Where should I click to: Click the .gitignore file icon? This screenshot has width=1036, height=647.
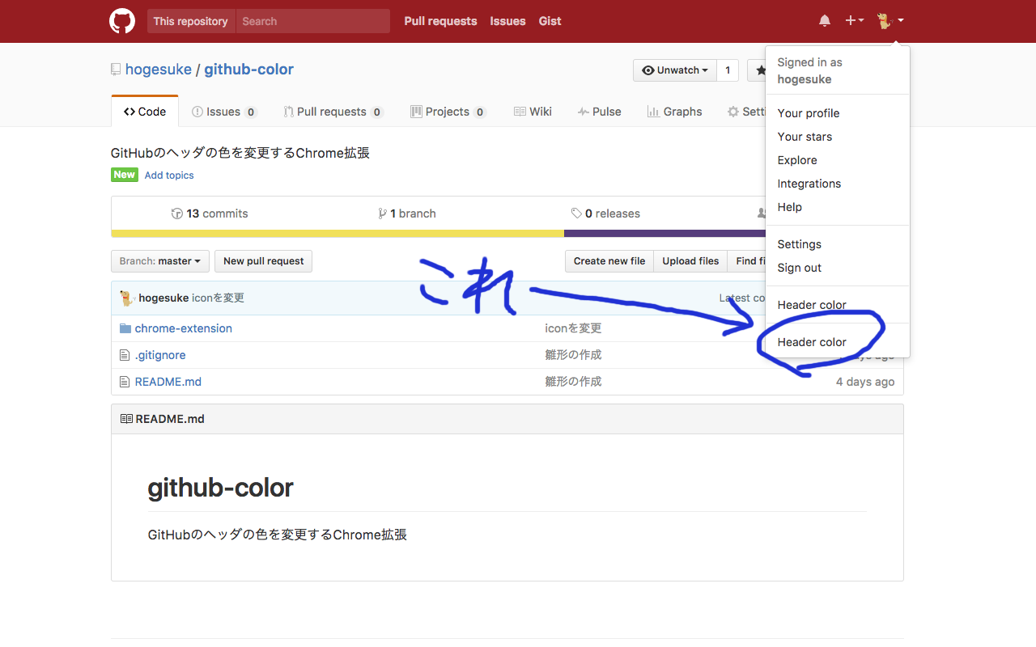[x=125, y=355]
